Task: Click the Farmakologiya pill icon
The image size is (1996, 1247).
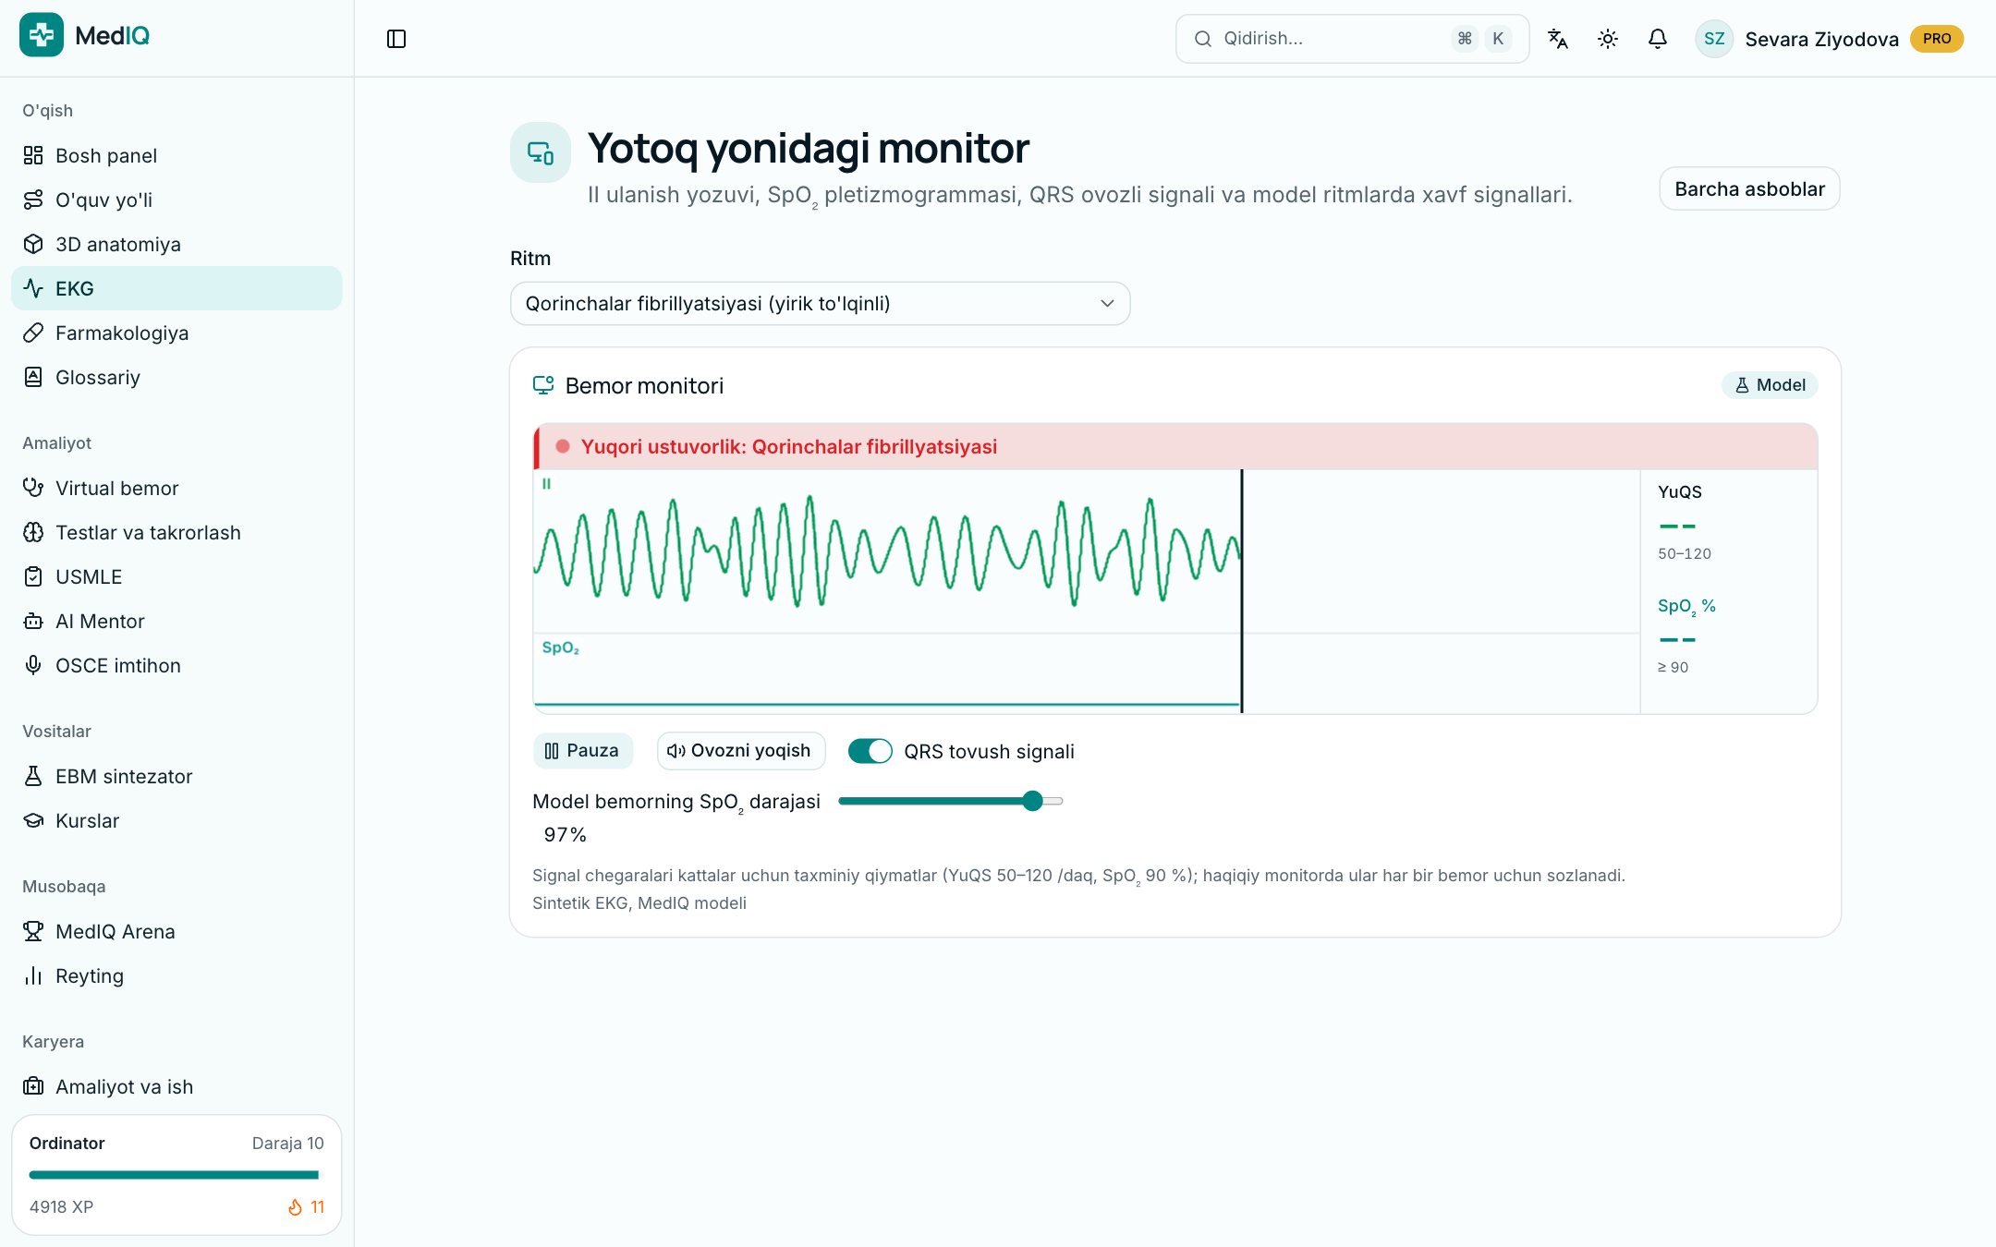Action: pos(33,333)
